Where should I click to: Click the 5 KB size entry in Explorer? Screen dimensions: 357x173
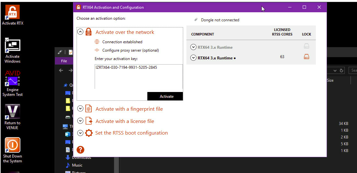pyautogui.click(x=344, y=144)
